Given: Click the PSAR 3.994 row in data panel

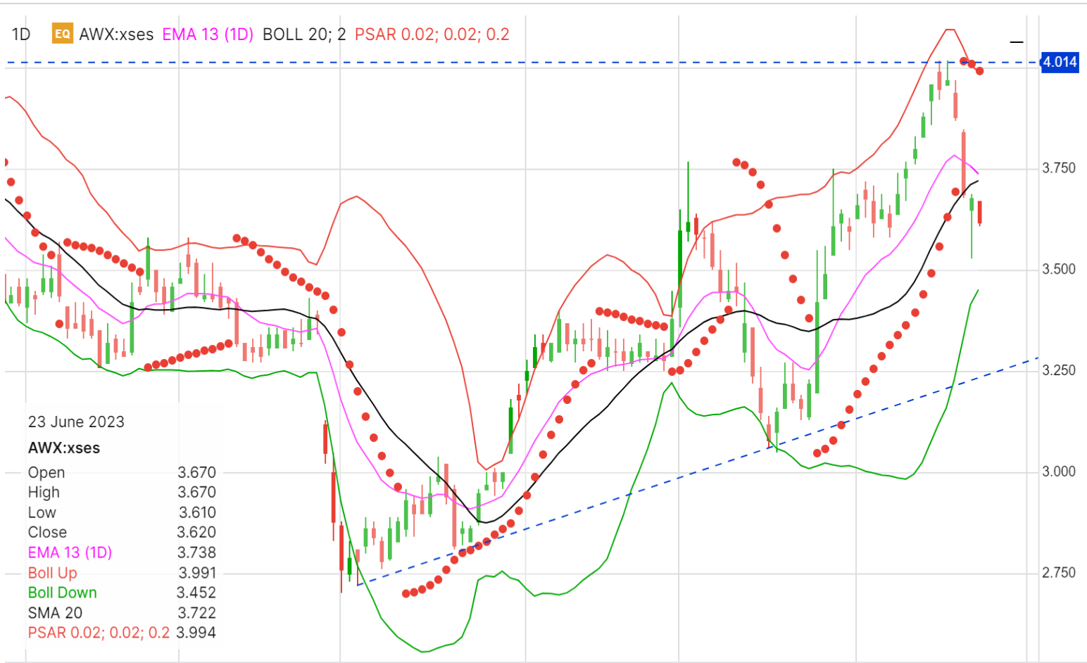Looking at the screenshot, I should (x=122, y=633).
